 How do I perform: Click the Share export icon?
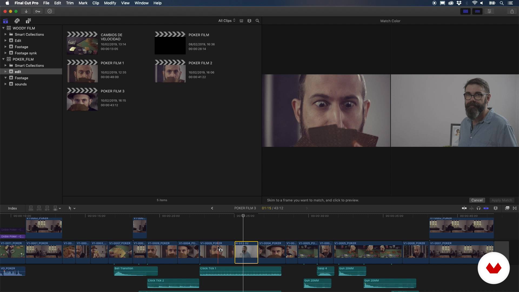click(x=512, y=11)
